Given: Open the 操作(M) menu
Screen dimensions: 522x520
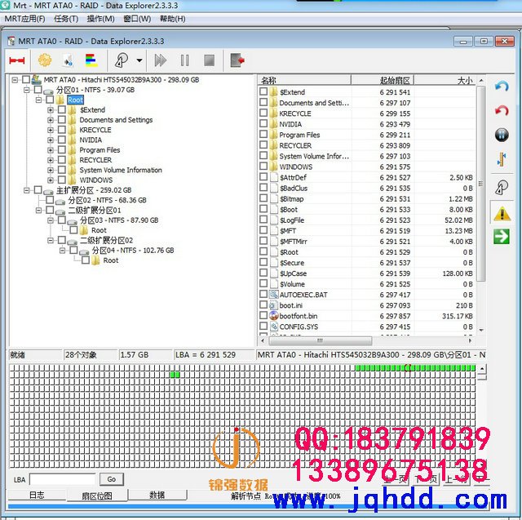Looking at the screenshot, I should [x=100, y=19].
